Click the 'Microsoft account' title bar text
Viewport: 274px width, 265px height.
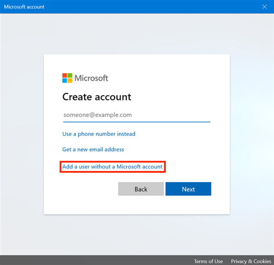[x=24, y=7]
